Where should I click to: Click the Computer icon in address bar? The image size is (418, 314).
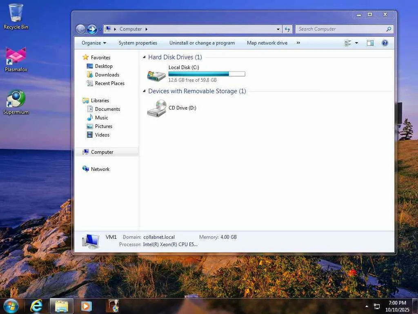(x=108, y=29)
